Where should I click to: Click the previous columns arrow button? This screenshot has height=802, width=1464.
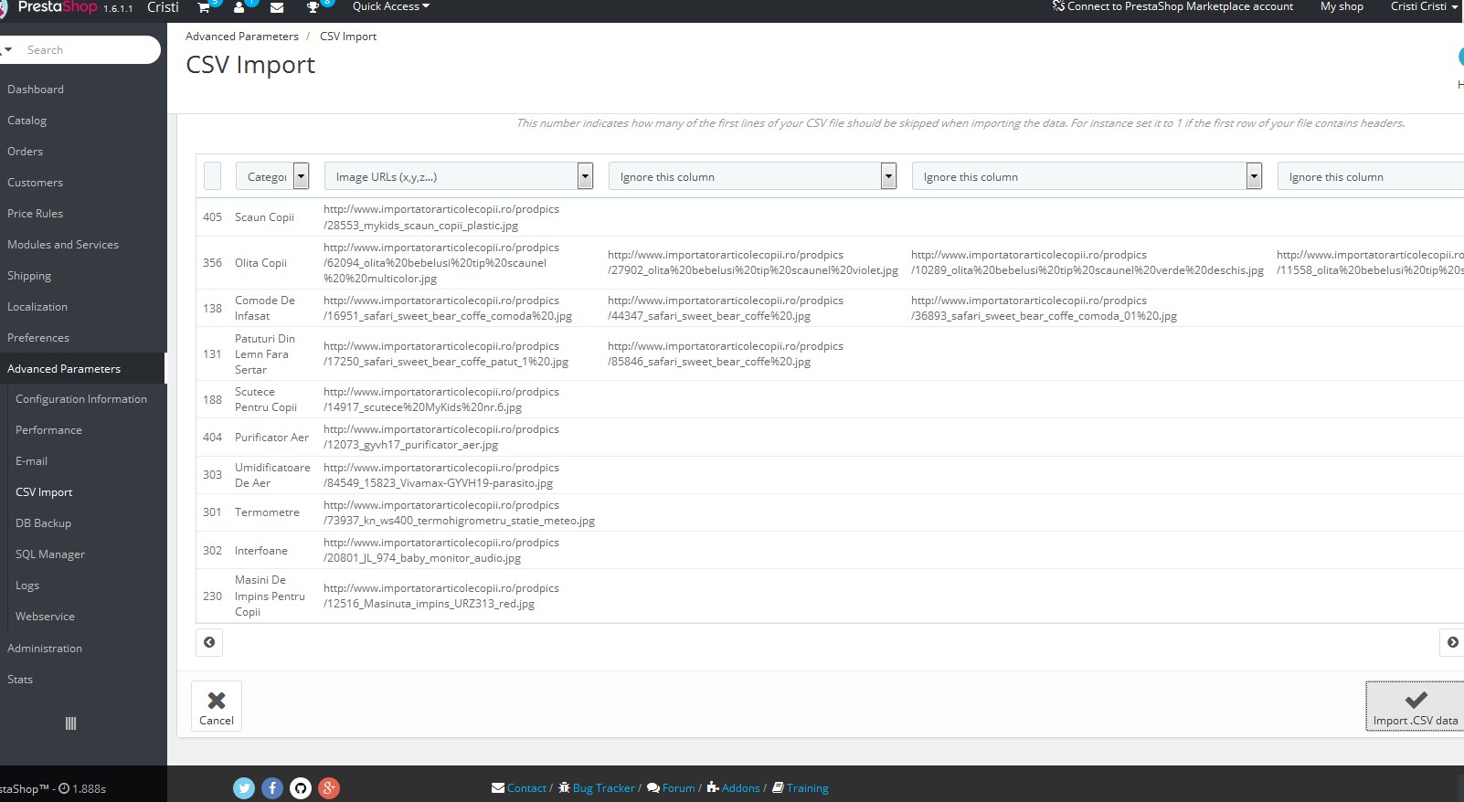(x=209, y=642)
